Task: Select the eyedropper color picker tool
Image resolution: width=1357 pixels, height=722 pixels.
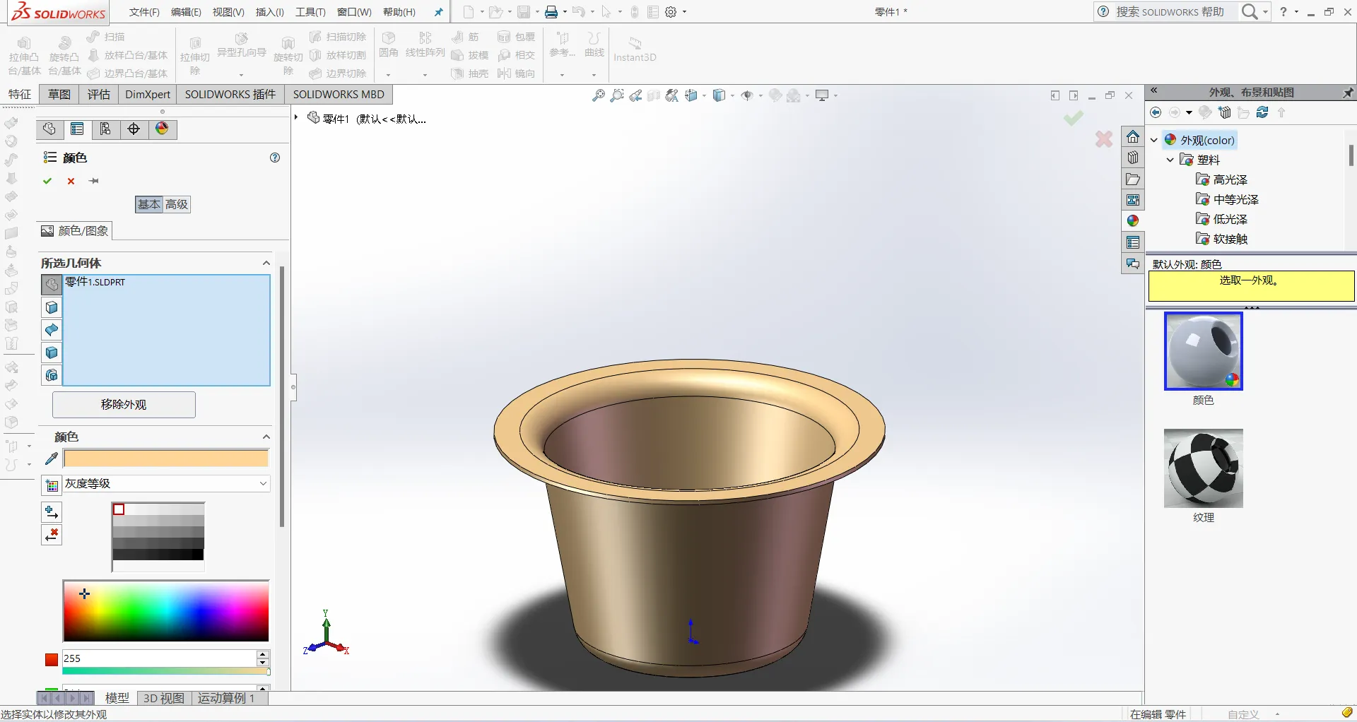Action: 51,459
